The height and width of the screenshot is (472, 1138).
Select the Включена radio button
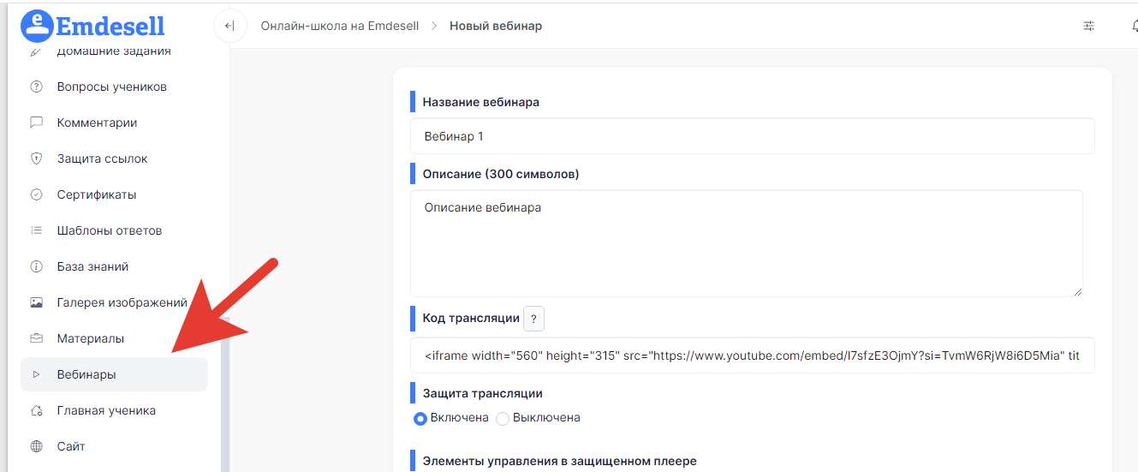coord(420,418)
